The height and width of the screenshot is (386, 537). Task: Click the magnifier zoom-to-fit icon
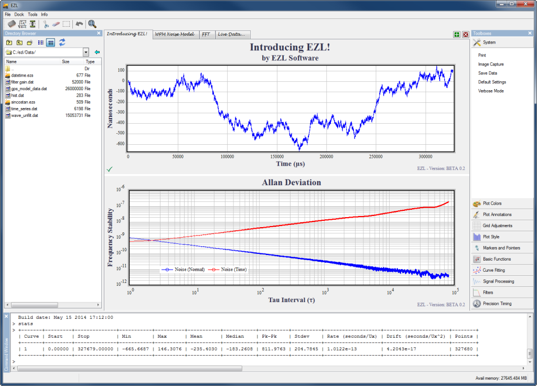pos(92,24)
